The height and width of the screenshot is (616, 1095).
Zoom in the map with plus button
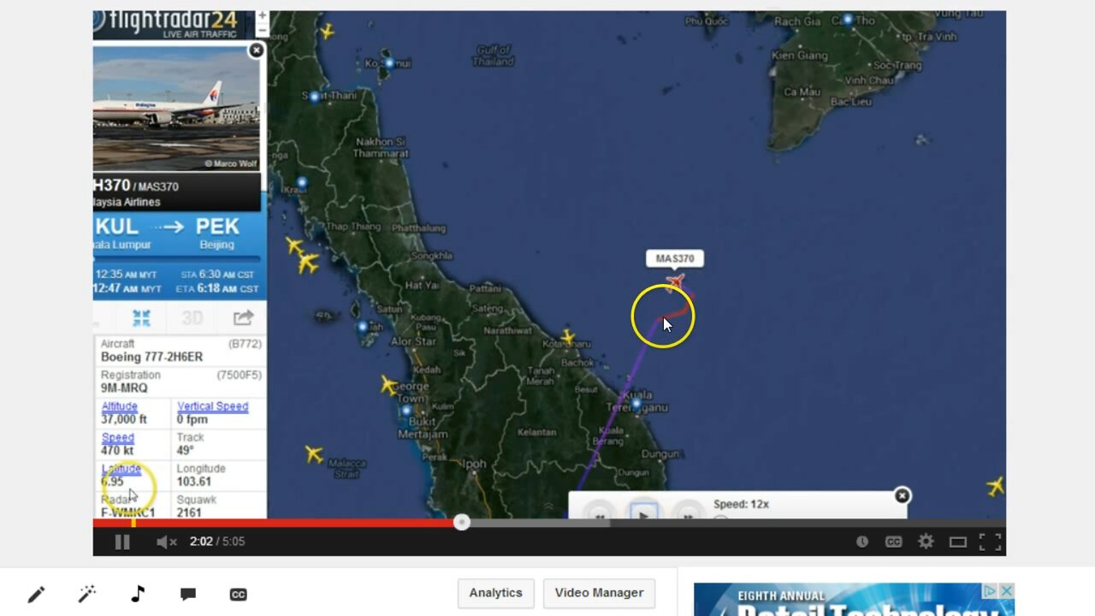coord(263,15)
